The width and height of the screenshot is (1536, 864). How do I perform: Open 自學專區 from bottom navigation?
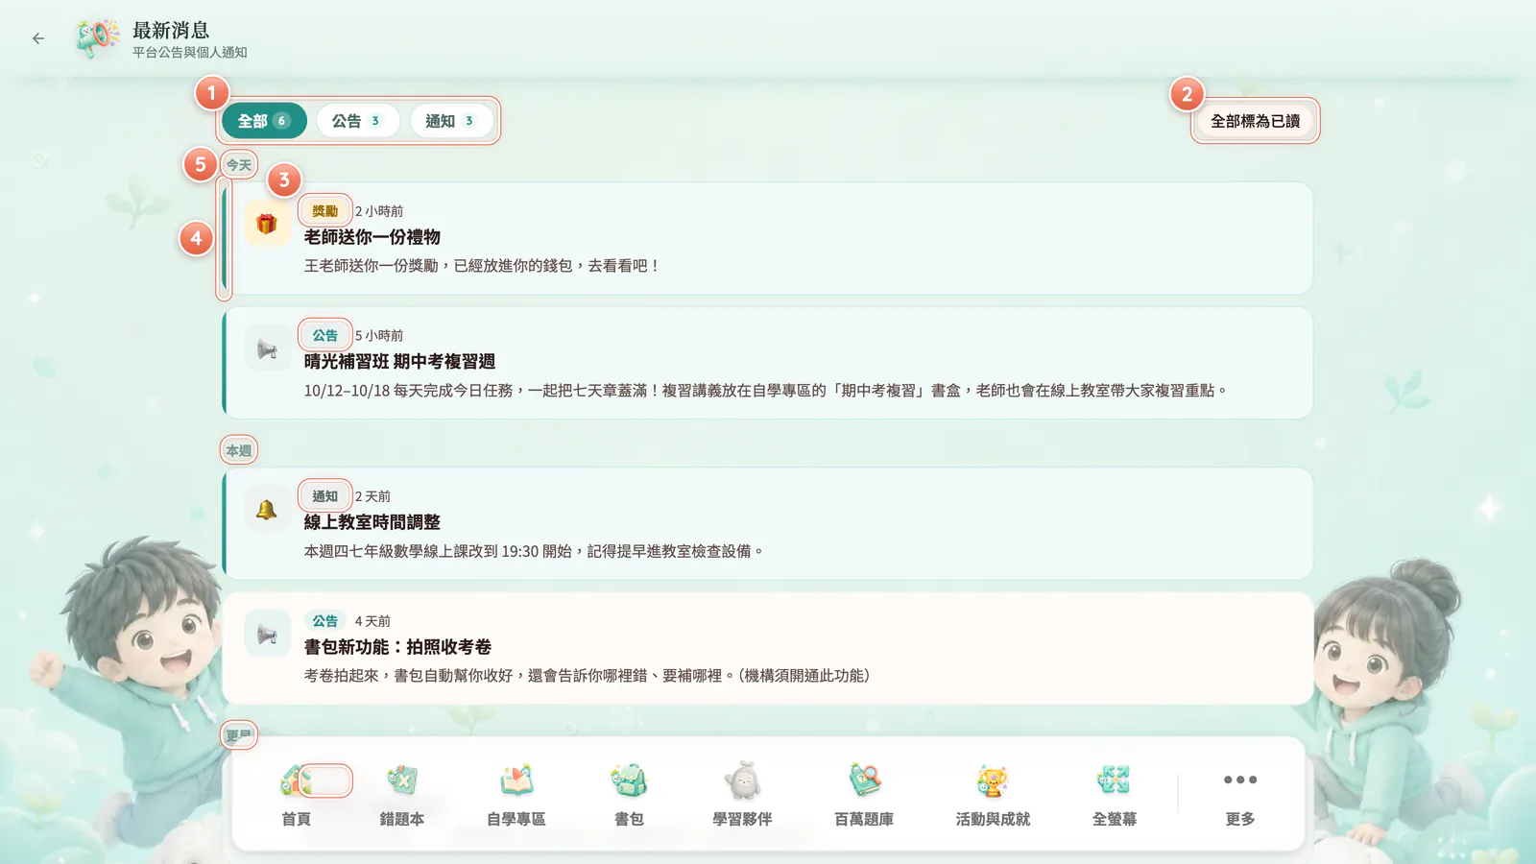(x=516, y=795)
